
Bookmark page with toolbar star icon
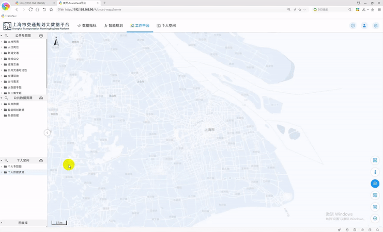[51, 9]
